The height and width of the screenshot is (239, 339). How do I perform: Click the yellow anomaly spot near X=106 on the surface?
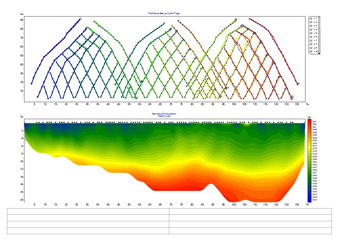click(246, 124)
